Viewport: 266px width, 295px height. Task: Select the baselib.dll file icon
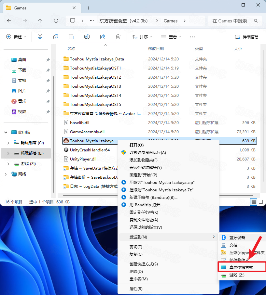click(x=66, y=123)
